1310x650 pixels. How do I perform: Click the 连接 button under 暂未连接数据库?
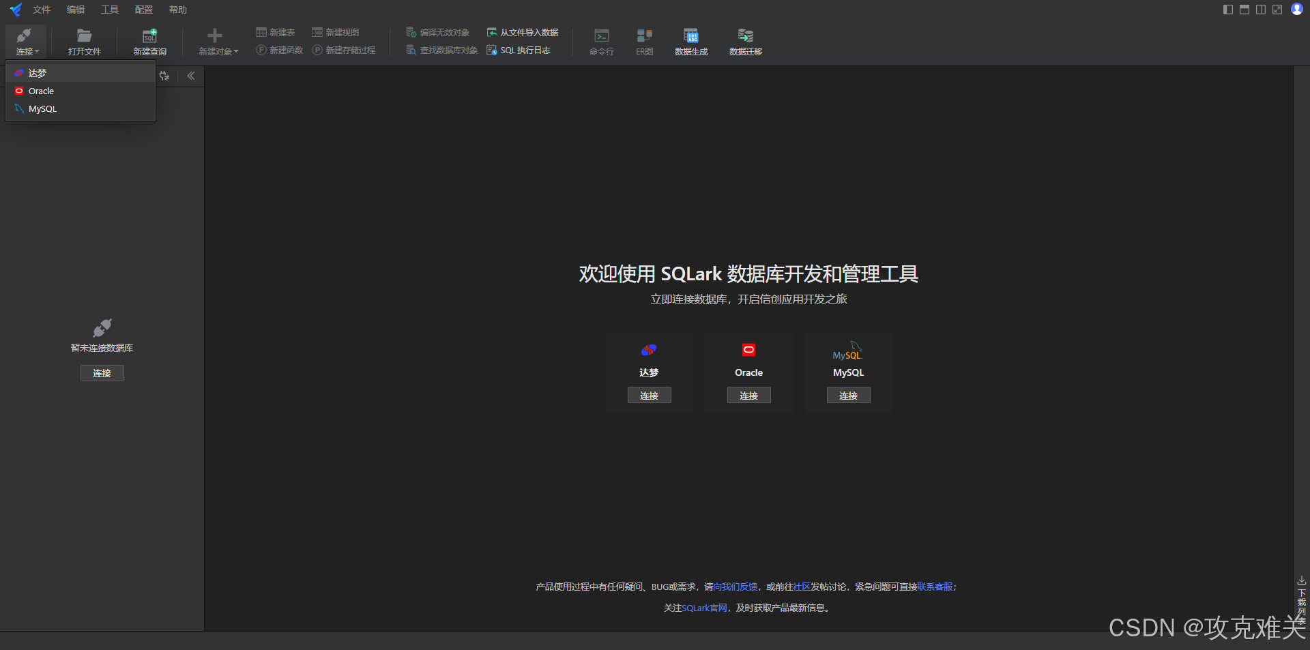pos(102,373)
